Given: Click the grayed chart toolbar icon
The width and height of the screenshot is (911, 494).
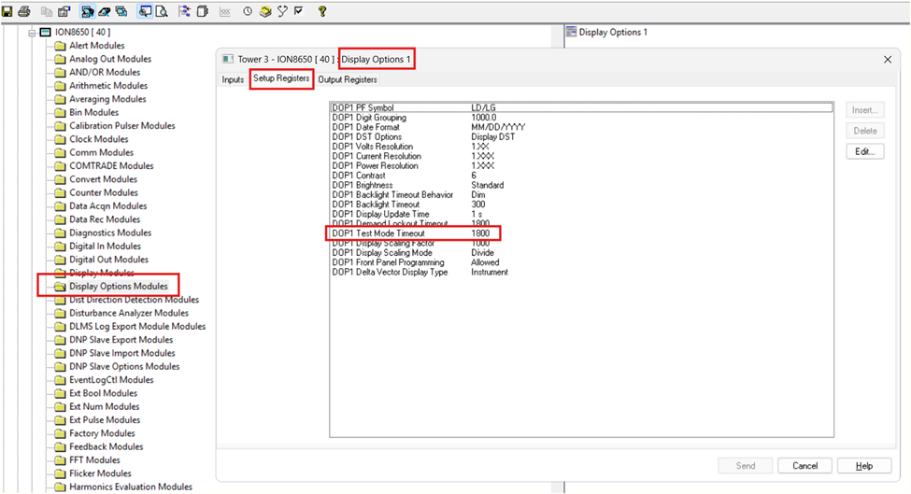Looking at the screenshot, I should click(x=225, y=11).
